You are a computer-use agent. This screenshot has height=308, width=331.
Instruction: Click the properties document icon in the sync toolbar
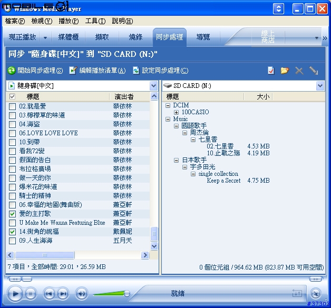click(271, 71)
